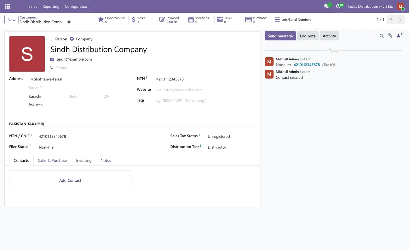Switch to the Notes tab

coord(106,160)
